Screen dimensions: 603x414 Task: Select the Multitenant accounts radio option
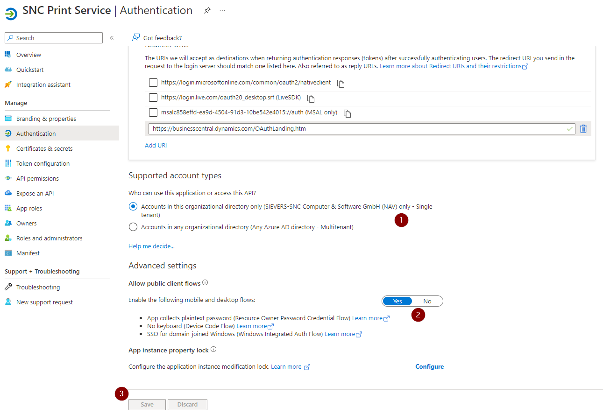[133, 227]
